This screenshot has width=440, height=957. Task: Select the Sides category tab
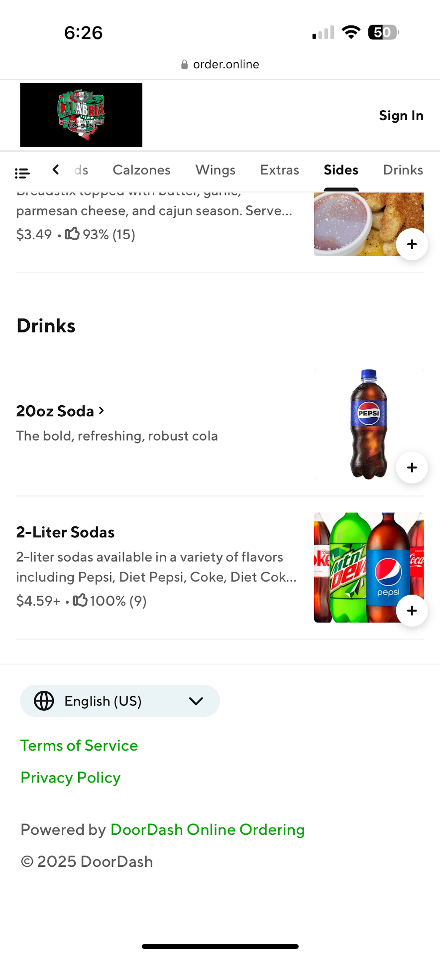pos(341,170)
